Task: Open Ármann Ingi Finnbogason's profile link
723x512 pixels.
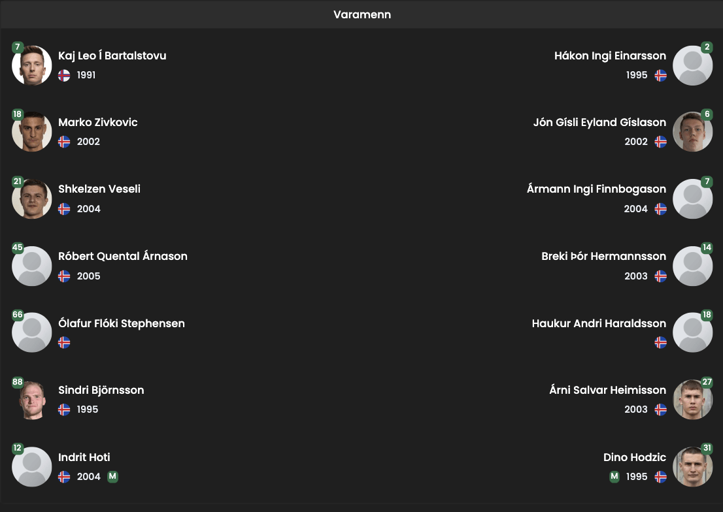Action: (x=596, y=189)
